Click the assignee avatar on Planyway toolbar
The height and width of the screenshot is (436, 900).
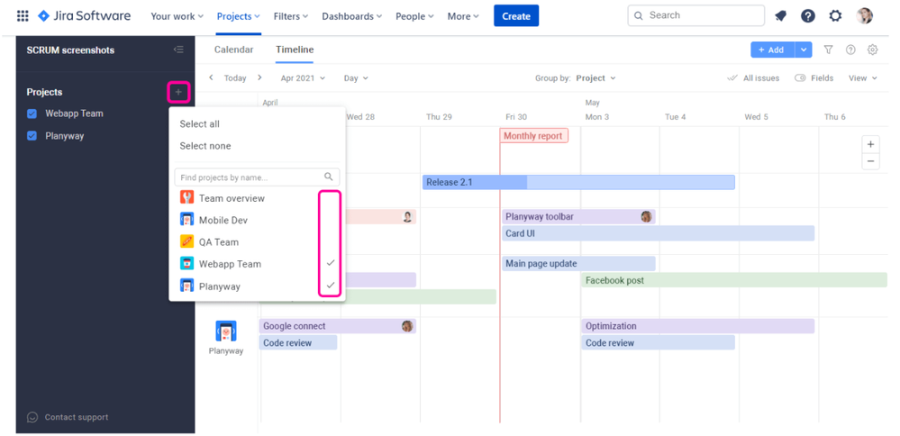(646, 216)
